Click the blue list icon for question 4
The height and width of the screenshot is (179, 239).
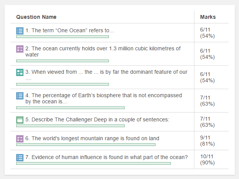20,96
